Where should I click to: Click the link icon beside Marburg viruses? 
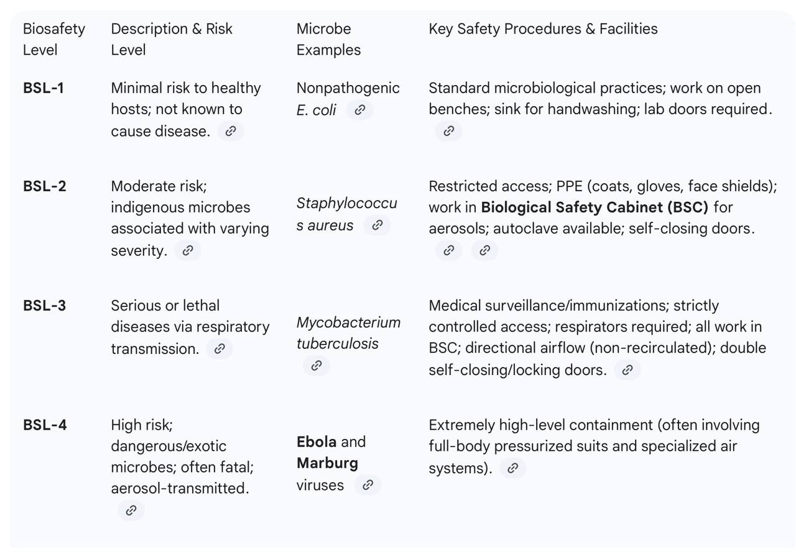click(x=368, y=485)
